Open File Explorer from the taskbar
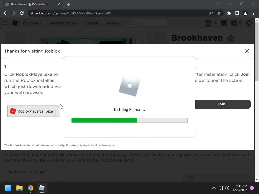259x194 pixels. [x=19, y=188]
